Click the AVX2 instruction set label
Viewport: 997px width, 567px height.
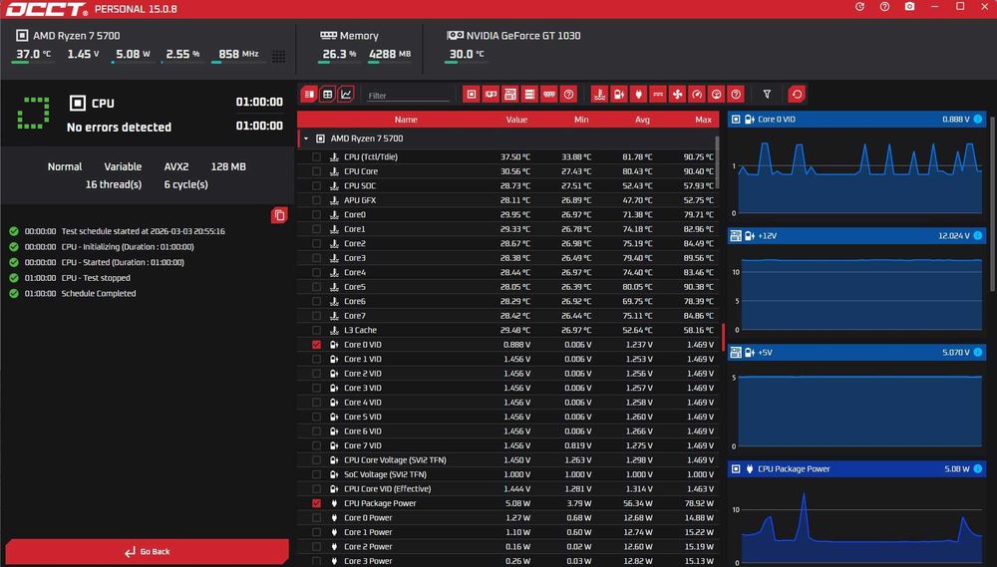pos(176,166)
